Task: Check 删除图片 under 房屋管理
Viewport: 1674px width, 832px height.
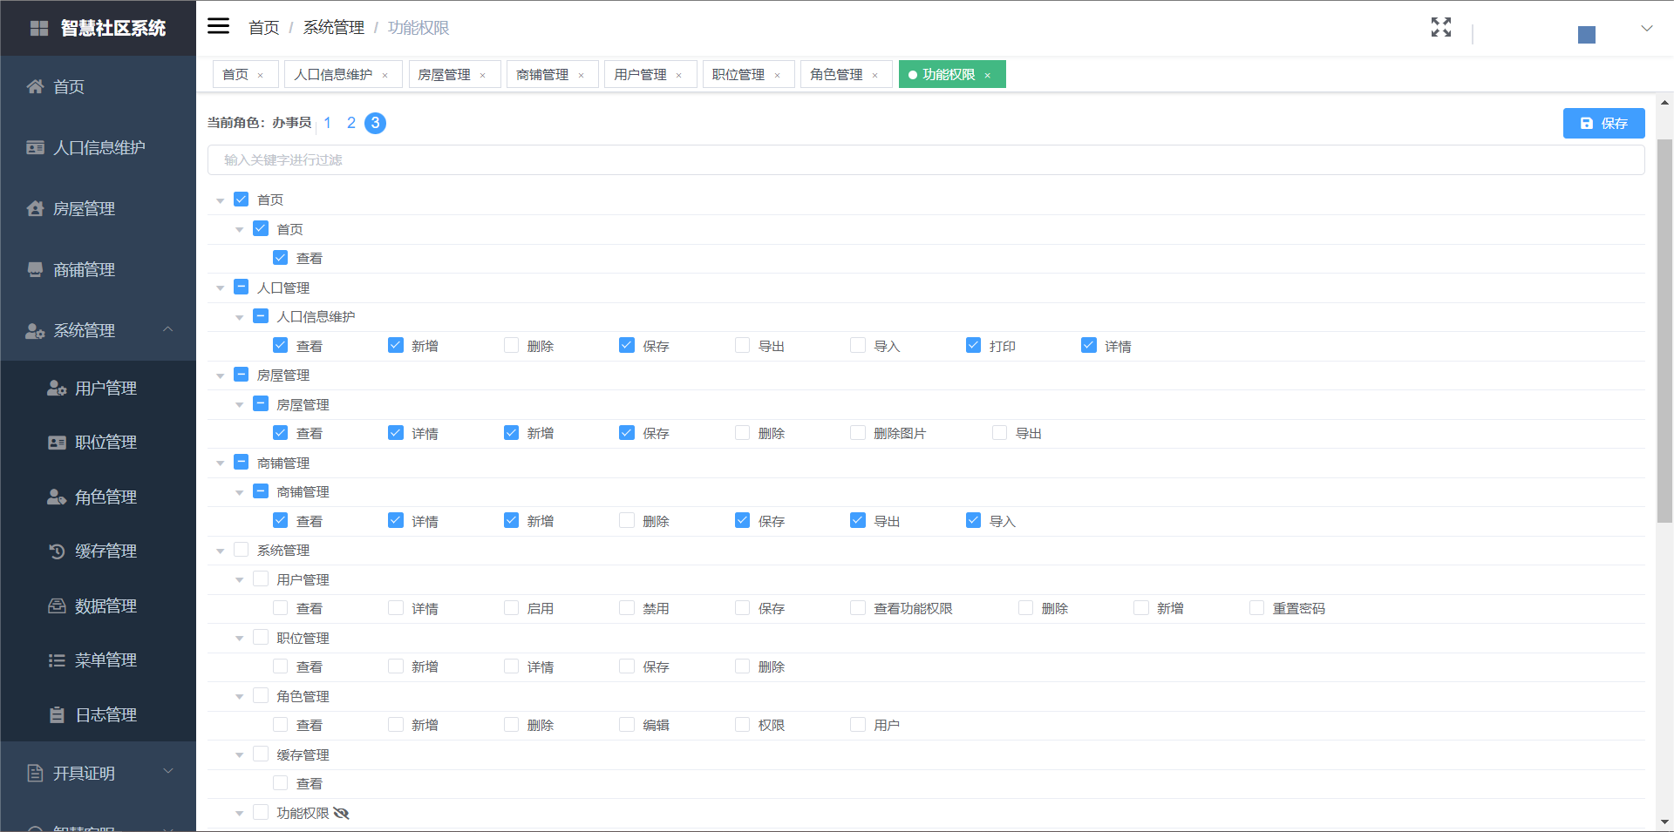Action: click(858, 432)
